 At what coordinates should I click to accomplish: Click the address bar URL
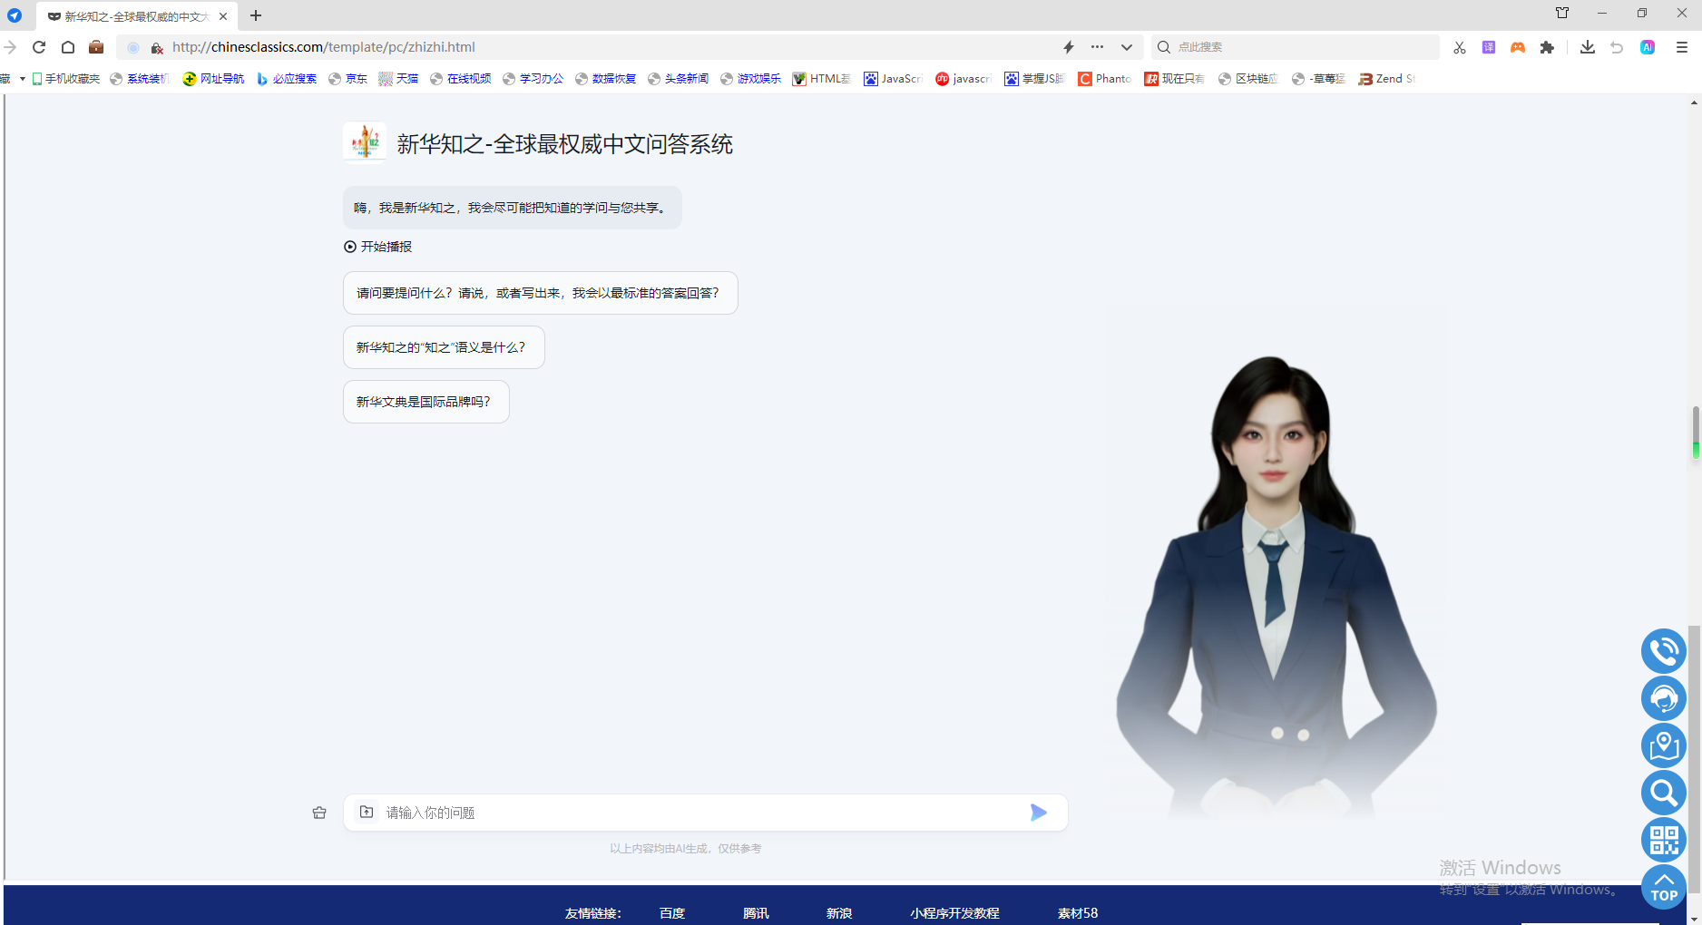click(324, 47)
